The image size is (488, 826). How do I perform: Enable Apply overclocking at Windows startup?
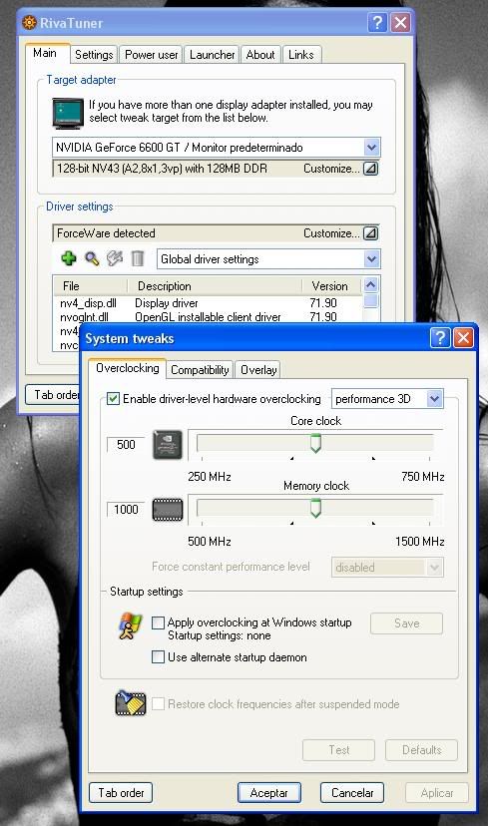[158, 622]
